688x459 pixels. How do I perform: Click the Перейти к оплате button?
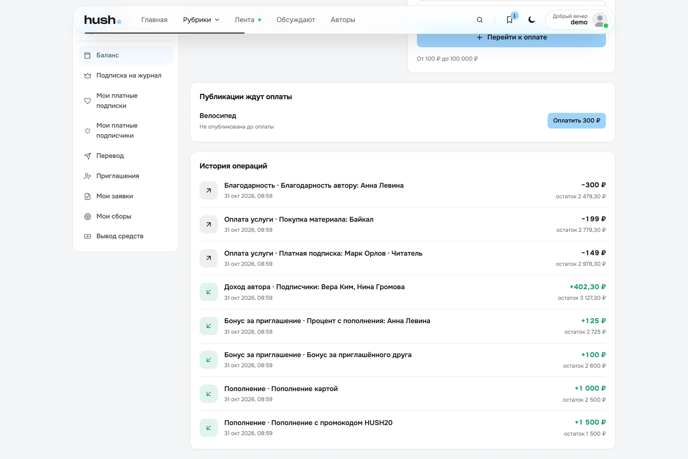[511, 37]
